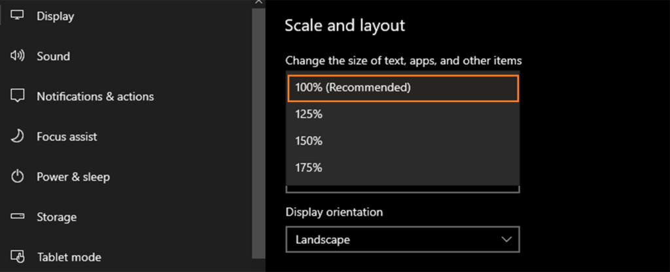This screenshot has width=670, height=272.
Task: Select the Storage text entry
Action: 56,217
